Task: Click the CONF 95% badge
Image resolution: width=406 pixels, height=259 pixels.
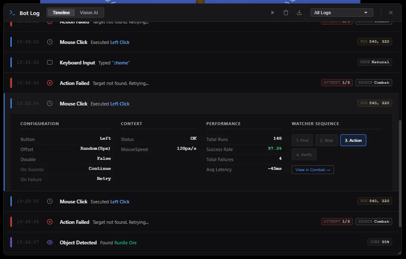Action: click(380, 242)
